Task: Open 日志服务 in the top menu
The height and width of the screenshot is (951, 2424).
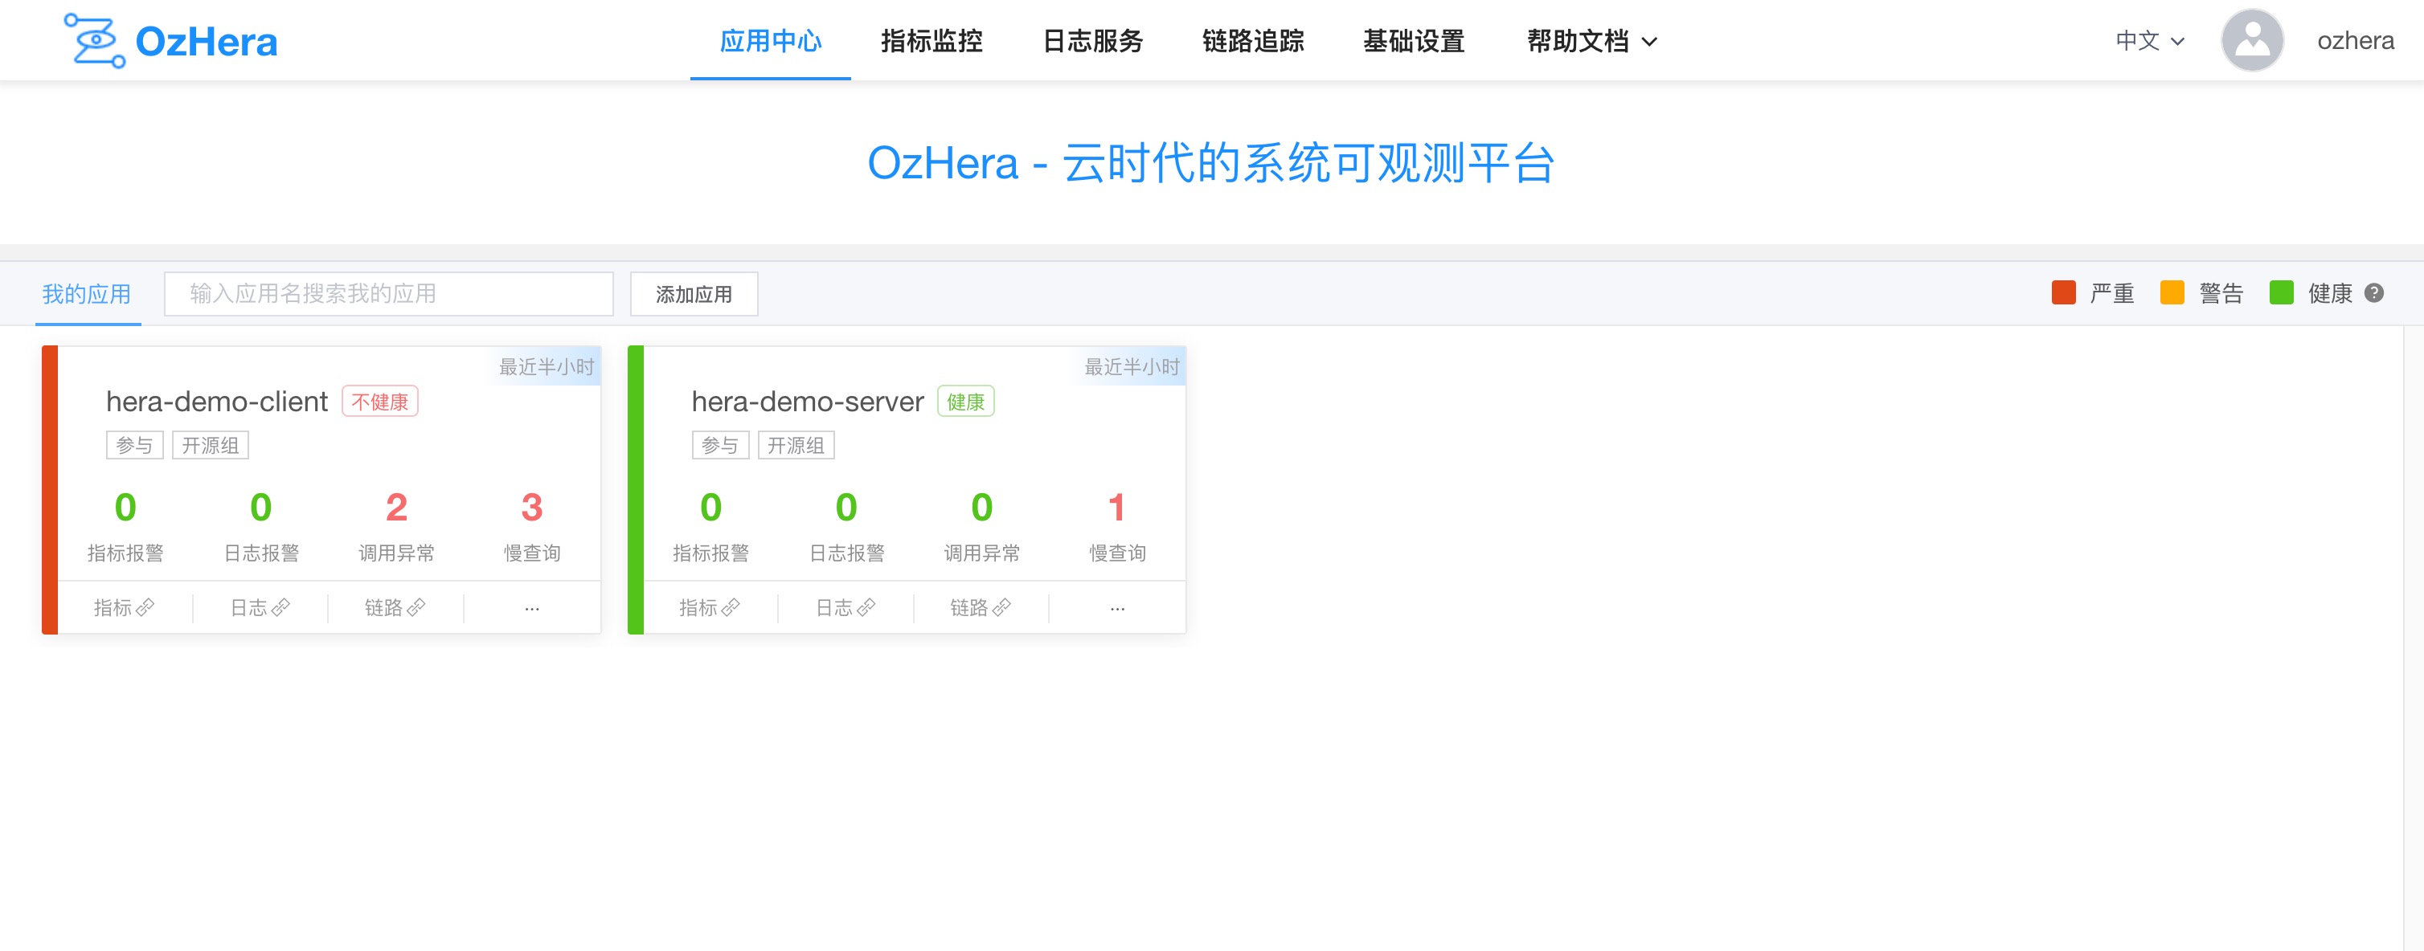Action: click(x=1091, y=42)
